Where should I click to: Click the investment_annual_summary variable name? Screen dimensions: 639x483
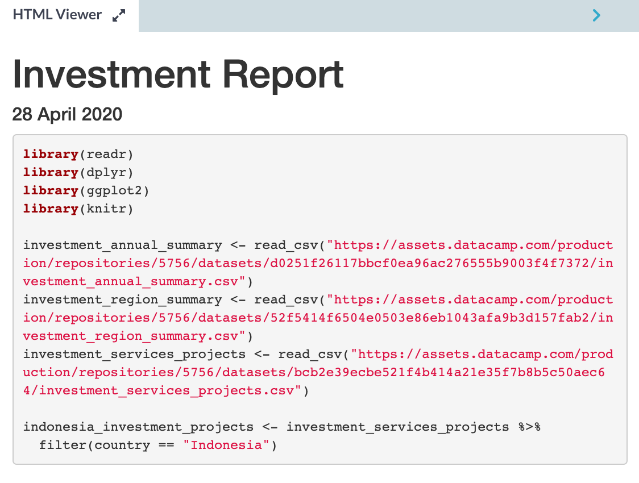pyautogui.click(x=122, y=245)
